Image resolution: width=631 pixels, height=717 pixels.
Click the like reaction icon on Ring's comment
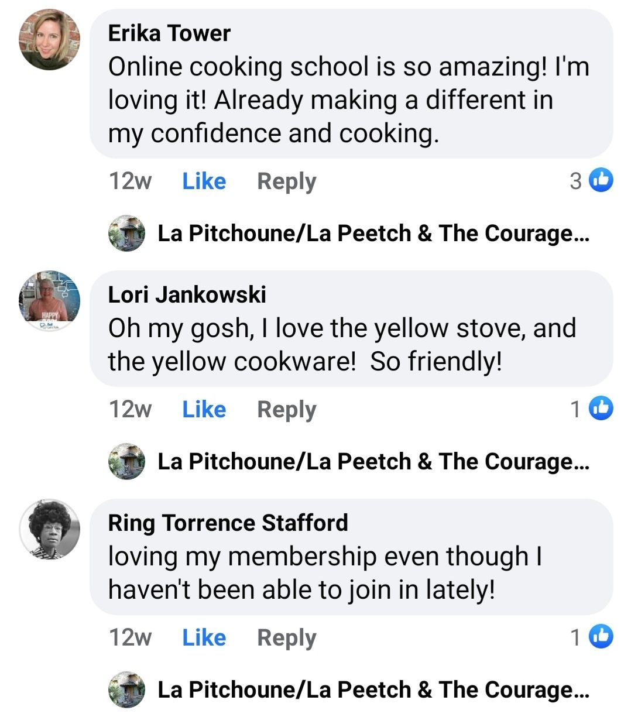pos(601,637)
